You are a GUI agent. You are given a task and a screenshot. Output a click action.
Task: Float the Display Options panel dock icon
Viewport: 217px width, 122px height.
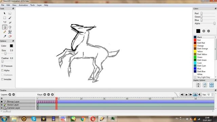[216, 80]
